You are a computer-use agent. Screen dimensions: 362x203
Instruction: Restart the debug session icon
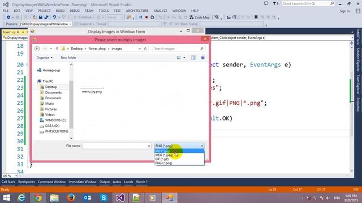(152, 17)
